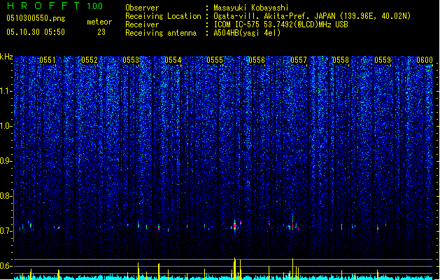Click the HROFFT 1.00 title text
The height and width of the screenshot is (280, 440).
(x=55, y=6)
